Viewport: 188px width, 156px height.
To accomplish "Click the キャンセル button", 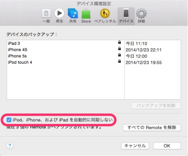I will point(135,146).
